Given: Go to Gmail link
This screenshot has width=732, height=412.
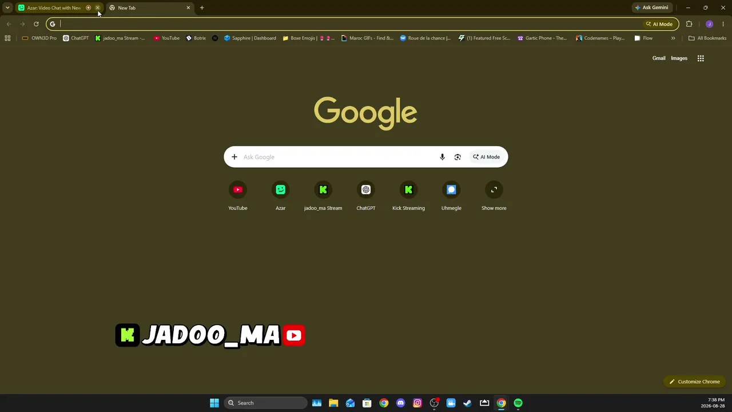Looking at the screenshot, I should coord(659,58).
